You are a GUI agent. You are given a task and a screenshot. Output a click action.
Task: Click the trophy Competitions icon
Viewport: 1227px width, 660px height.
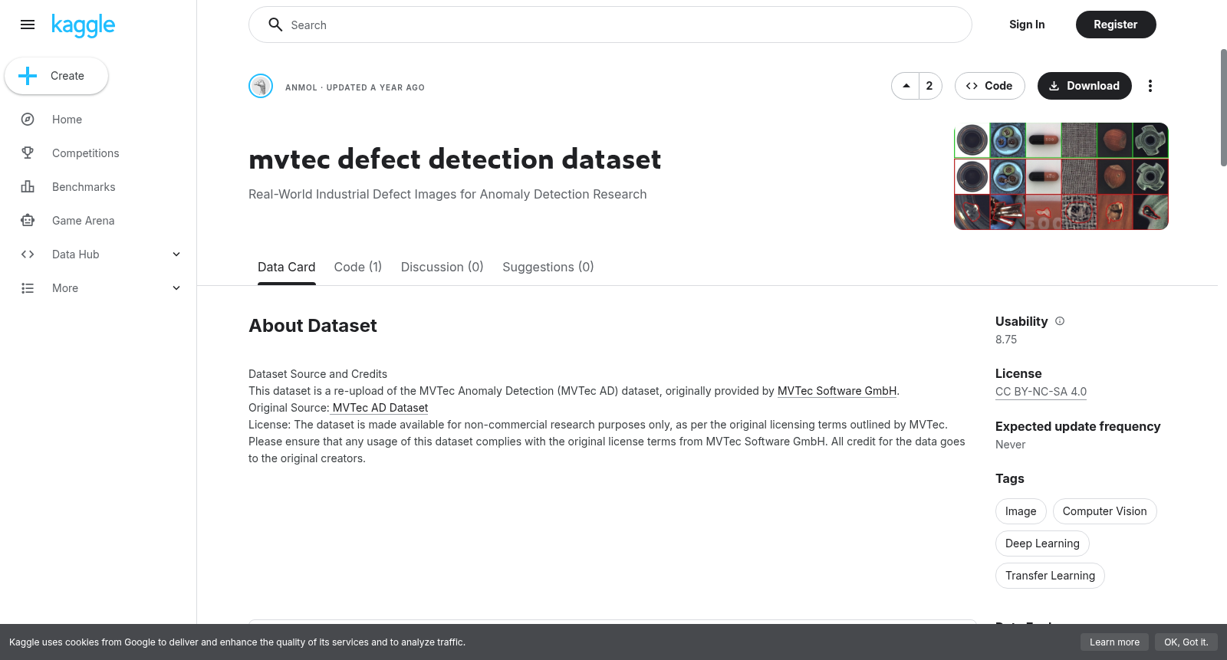28,153
